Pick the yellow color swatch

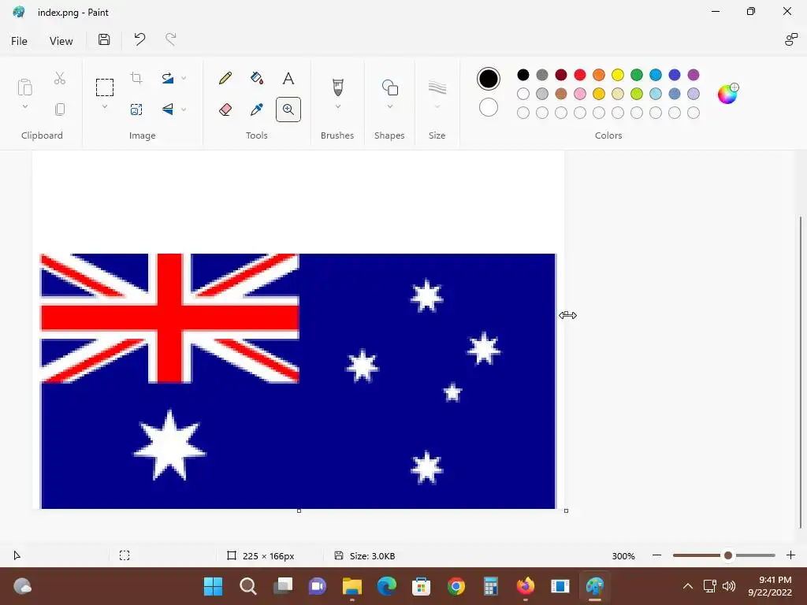tap(618, 75)
